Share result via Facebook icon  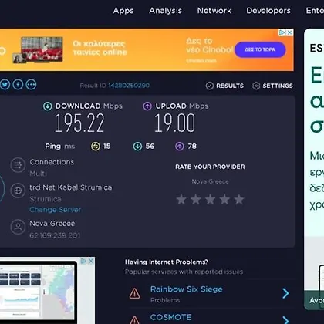pyautogui.click(x=18, y=84)
